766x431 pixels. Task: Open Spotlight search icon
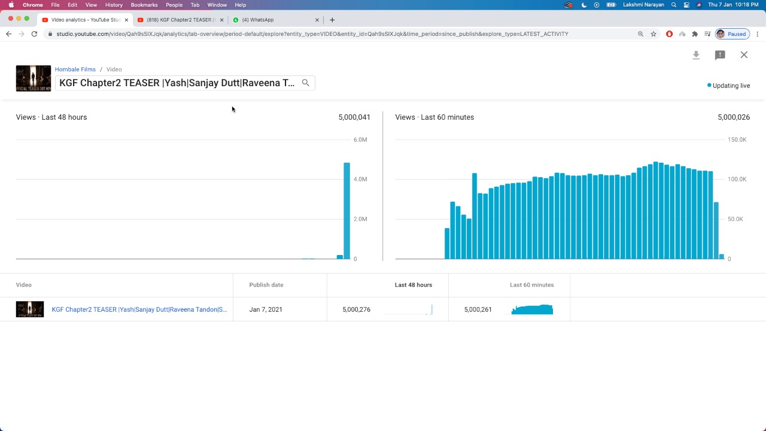click(x=674, y=5)
